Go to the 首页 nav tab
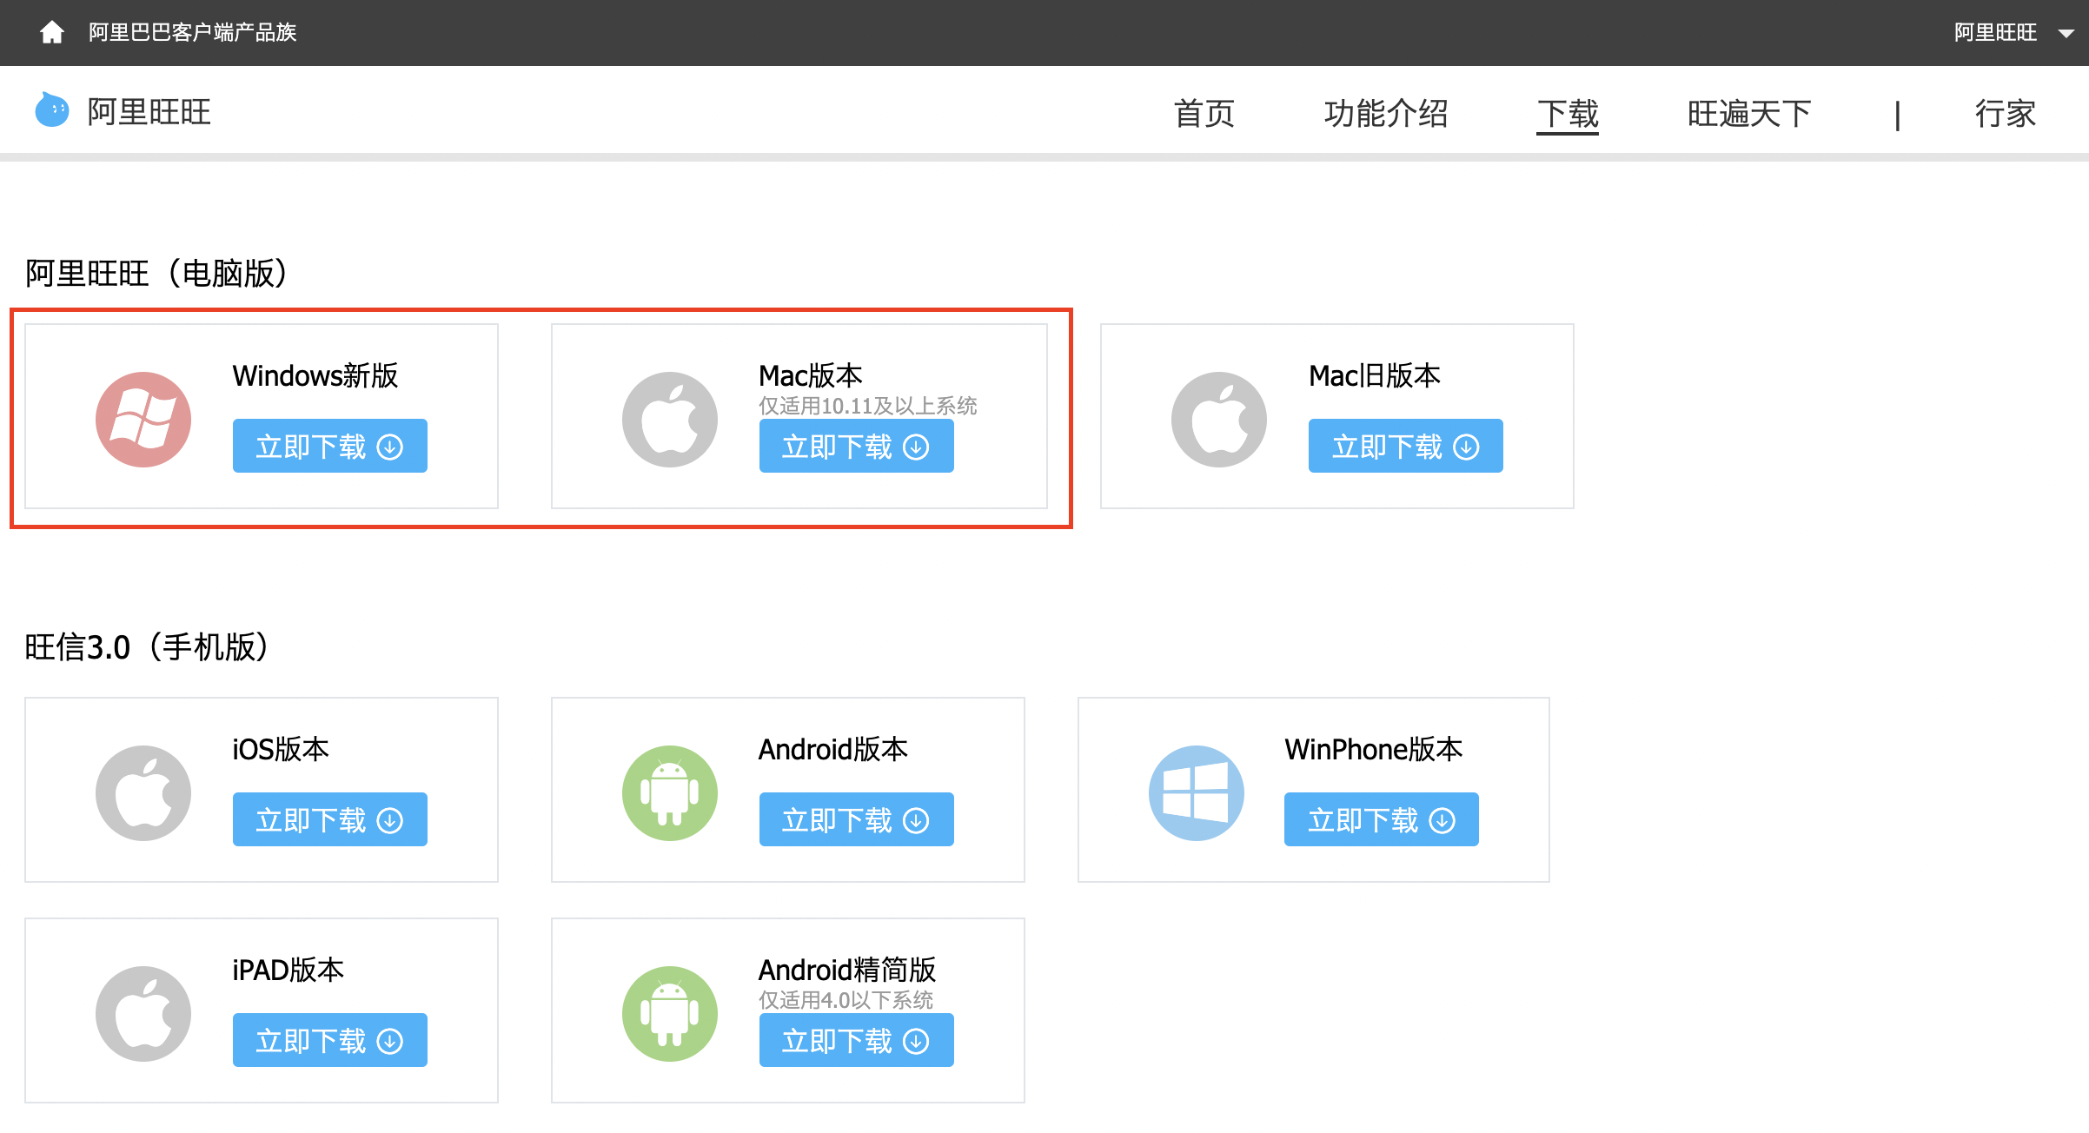 pos(1204,114)
